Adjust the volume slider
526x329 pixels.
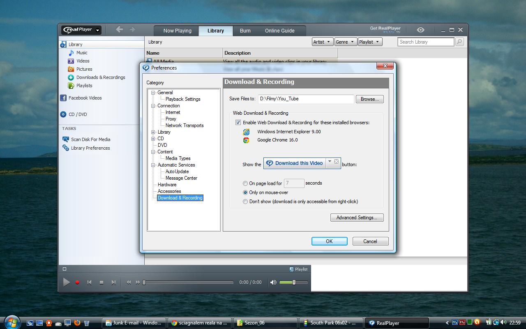coord(293,283)
